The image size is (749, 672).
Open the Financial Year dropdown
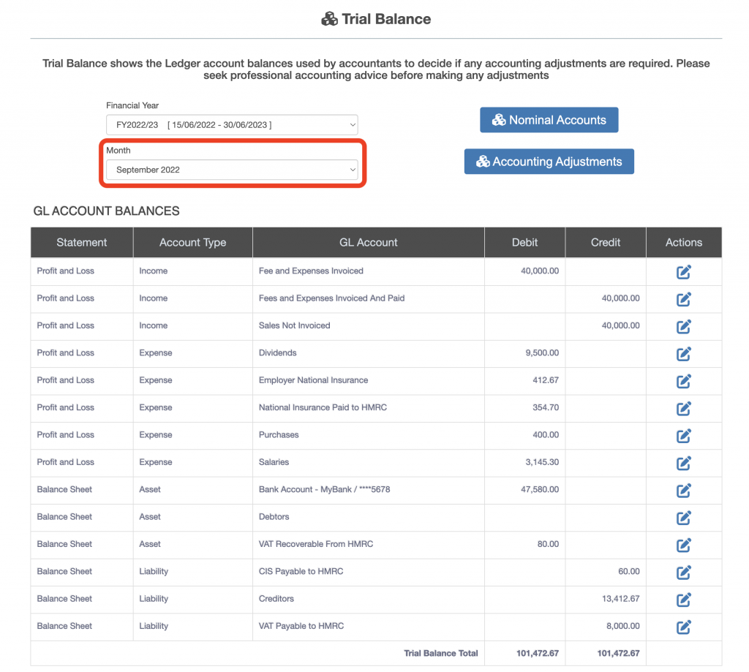click(232, 125)
